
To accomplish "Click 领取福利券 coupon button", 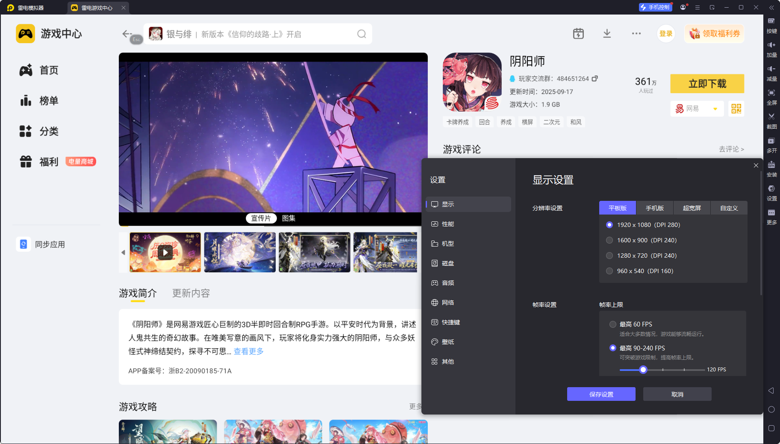I will [715, 33].
